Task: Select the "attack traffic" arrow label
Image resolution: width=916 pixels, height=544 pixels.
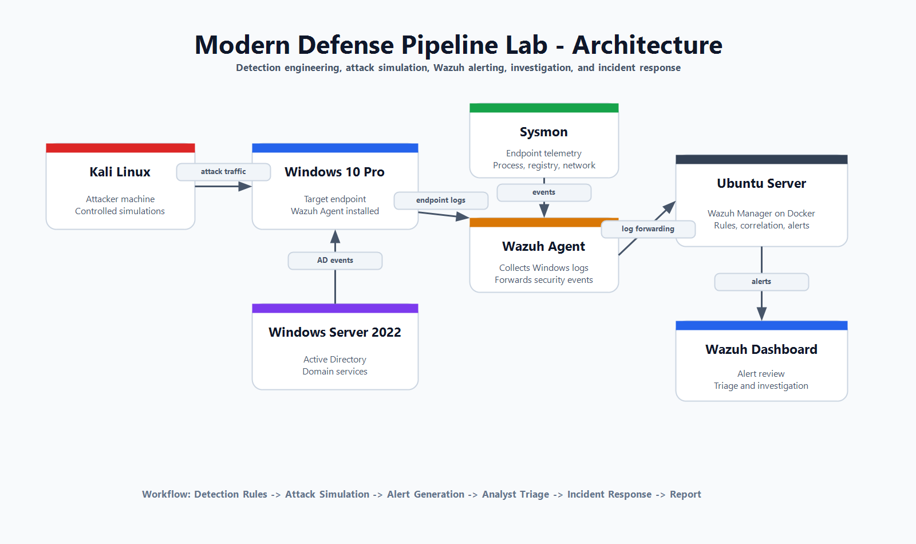Action: (223, 172)
